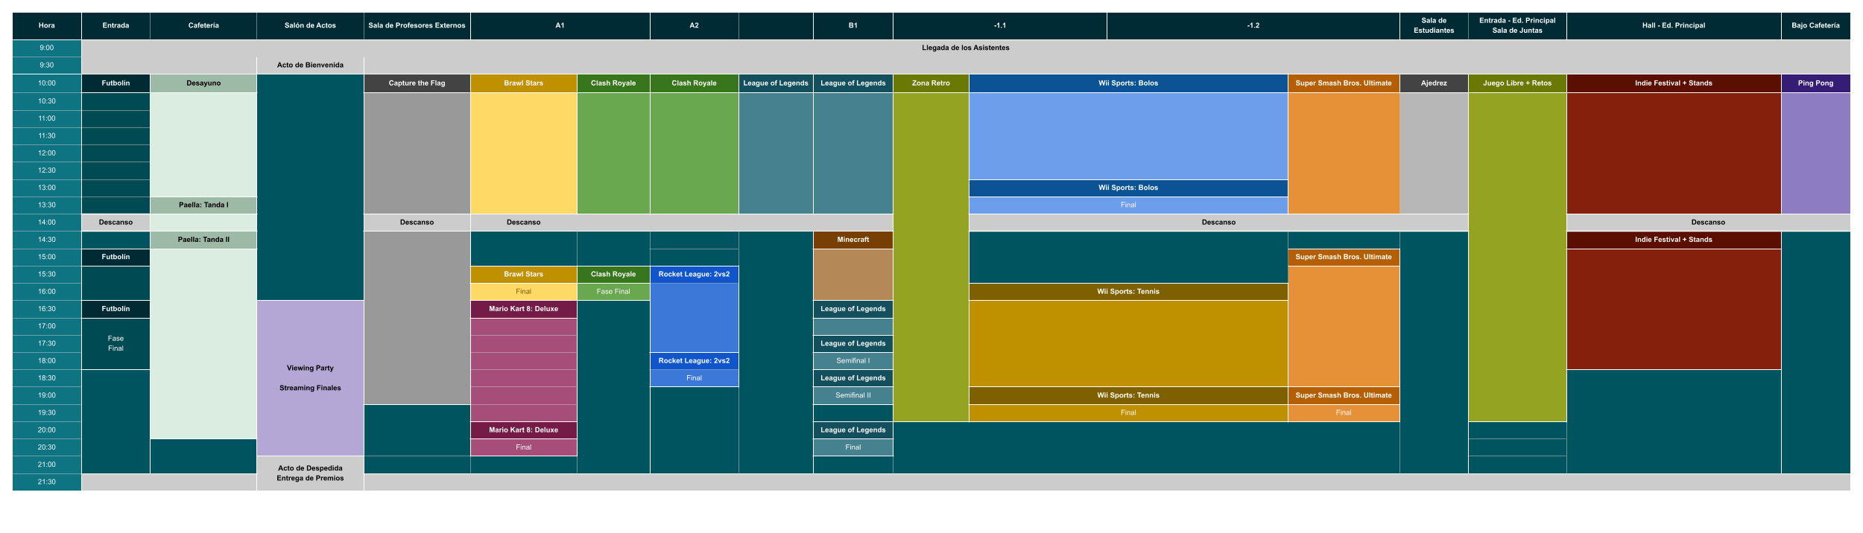
Task: Click the 14:00 time cell
Action: 46,222
